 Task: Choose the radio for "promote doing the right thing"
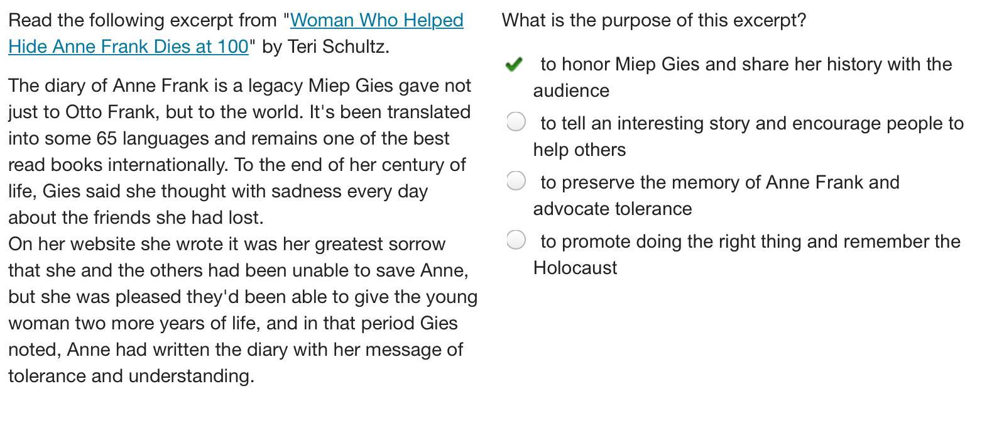coord(516,240)
